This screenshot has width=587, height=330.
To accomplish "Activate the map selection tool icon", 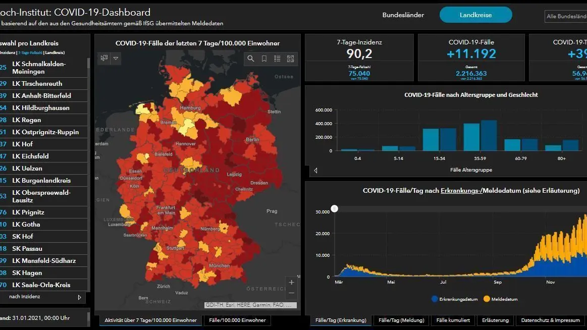I will click(104, 59).
